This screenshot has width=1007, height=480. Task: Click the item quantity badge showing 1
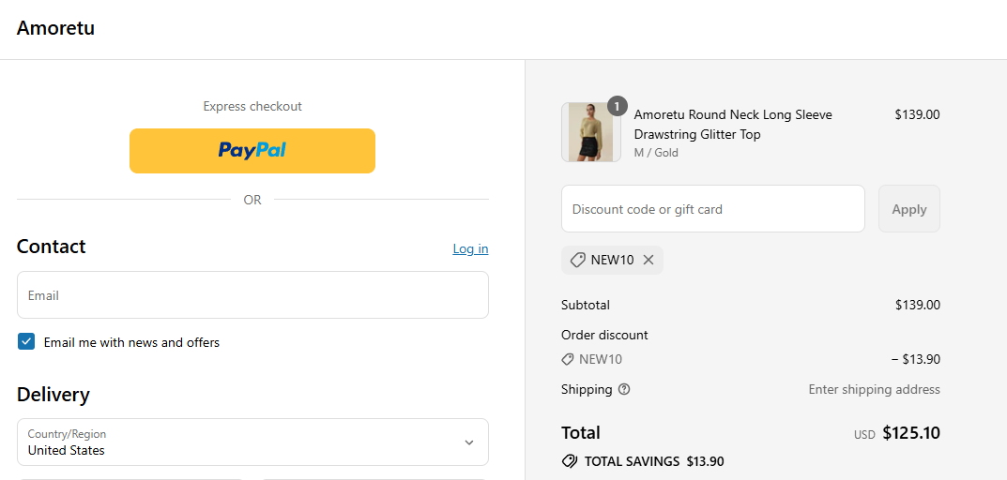617,106
